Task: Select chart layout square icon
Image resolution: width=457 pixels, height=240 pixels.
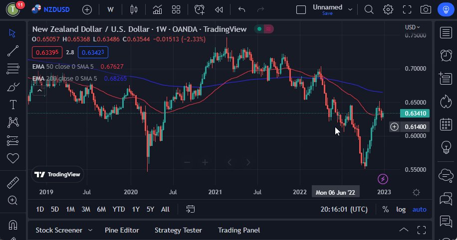Action: pos(301,9)
